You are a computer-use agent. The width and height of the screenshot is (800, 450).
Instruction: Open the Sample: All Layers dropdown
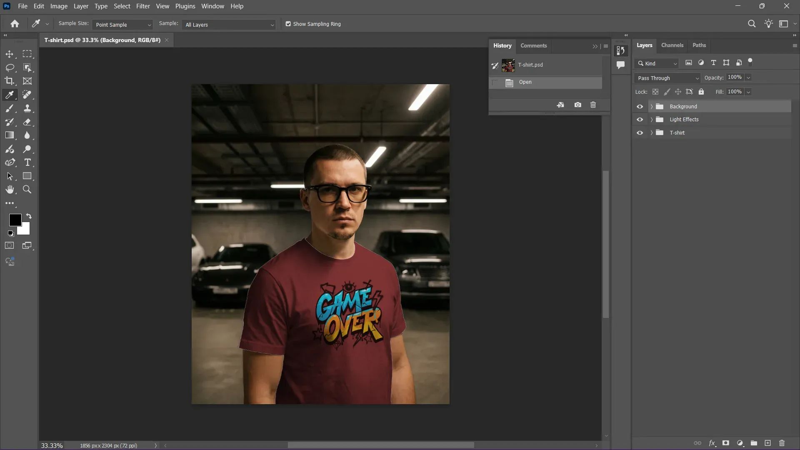pos(228,25)
